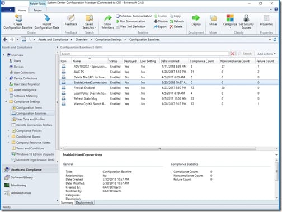Switch to the Home ribbon tab
The width and height of the screenshot is (282, 212).
click(x=22, y=10)
